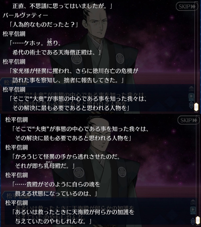Grab the hexagonal scrollbar thumb in upper log
The image size is (201, 227).
pyautogui.click(x=196, y=107)
